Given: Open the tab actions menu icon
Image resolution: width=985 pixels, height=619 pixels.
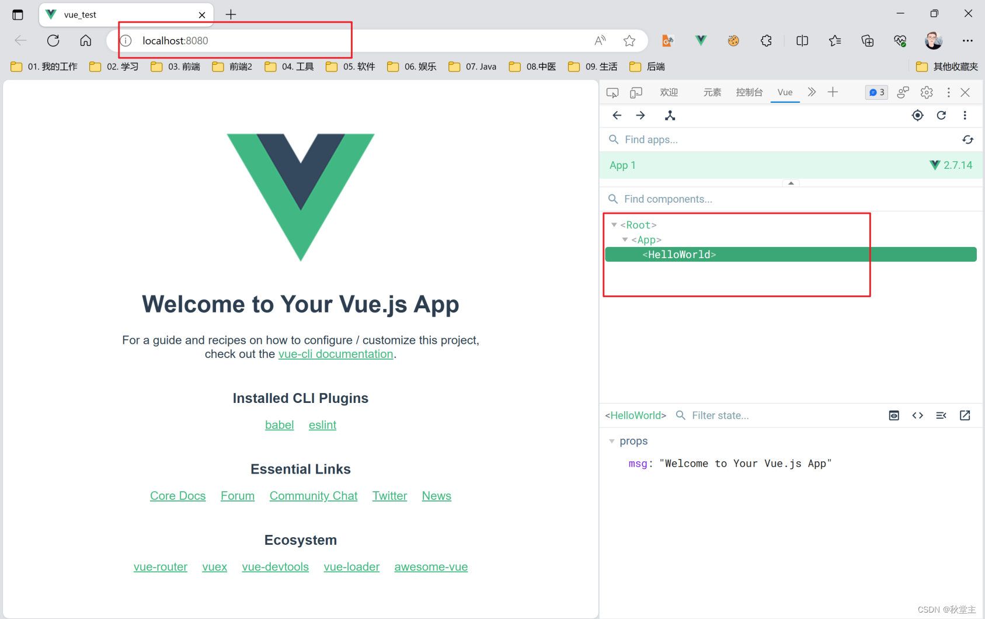Looking at the screenshot, I should 18,15.
